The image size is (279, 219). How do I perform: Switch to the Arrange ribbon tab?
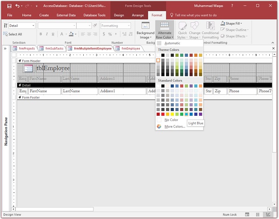(138, 15)
